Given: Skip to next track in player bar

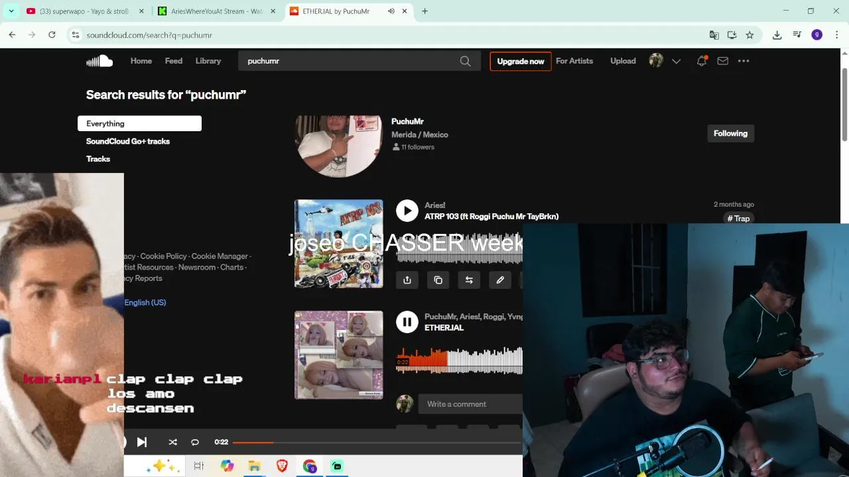Looking at the screenshot, I should tap(142, 442).
